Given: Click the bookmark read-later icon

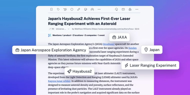Looking at the screenshot, I should (x=51, y=9).
